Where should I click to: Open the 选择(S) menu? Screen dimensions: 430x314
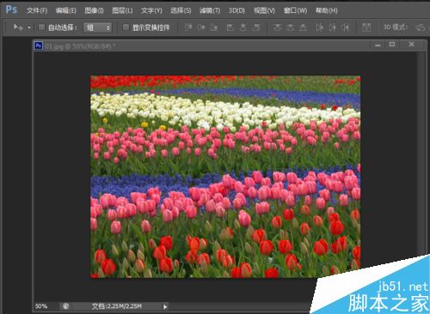(181, 10)
